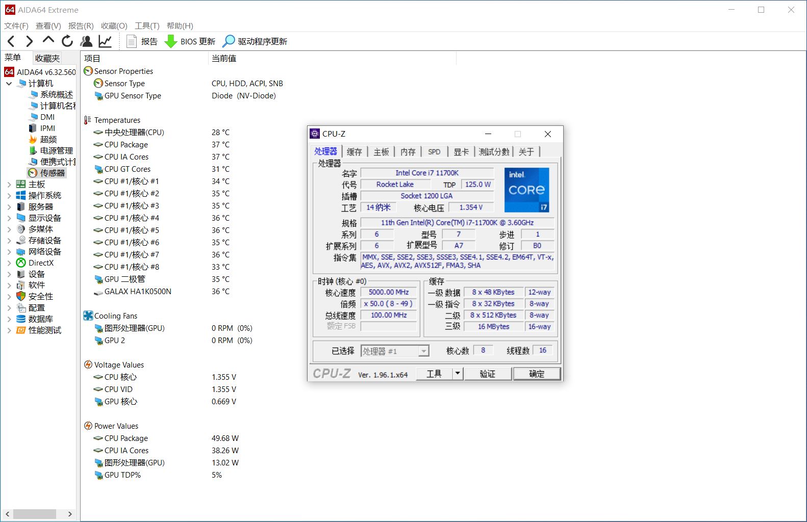Screen dimensions: 807x522
Task: Open the 文件(F) menu
Action: (x=16, y=26)
